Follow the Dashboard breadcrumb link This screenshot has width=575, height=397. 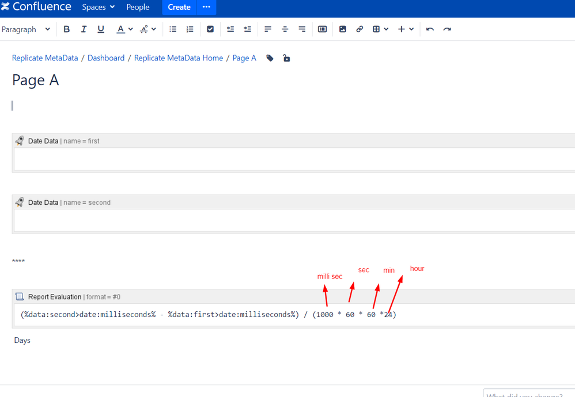(x=106, y=58)
